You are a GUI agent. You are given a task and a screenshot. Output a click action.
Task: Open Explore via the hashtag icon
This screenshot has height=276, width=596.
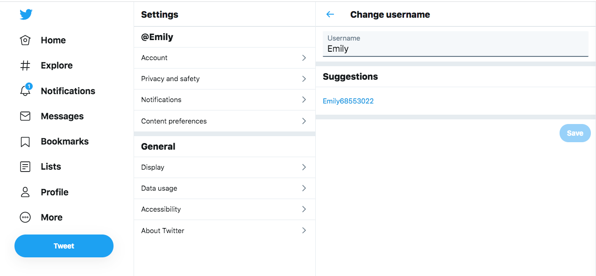[x=25, y=65]
